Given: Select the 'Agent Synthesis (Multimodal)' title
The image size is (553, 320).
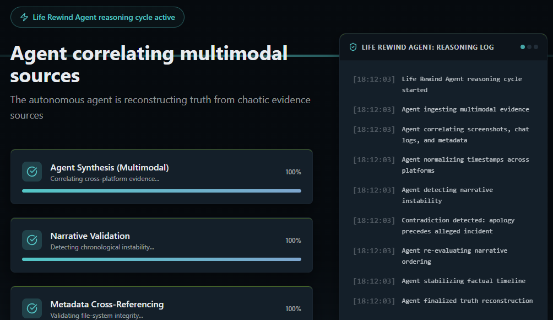Looking at the screenshot, I should point(109,167).
